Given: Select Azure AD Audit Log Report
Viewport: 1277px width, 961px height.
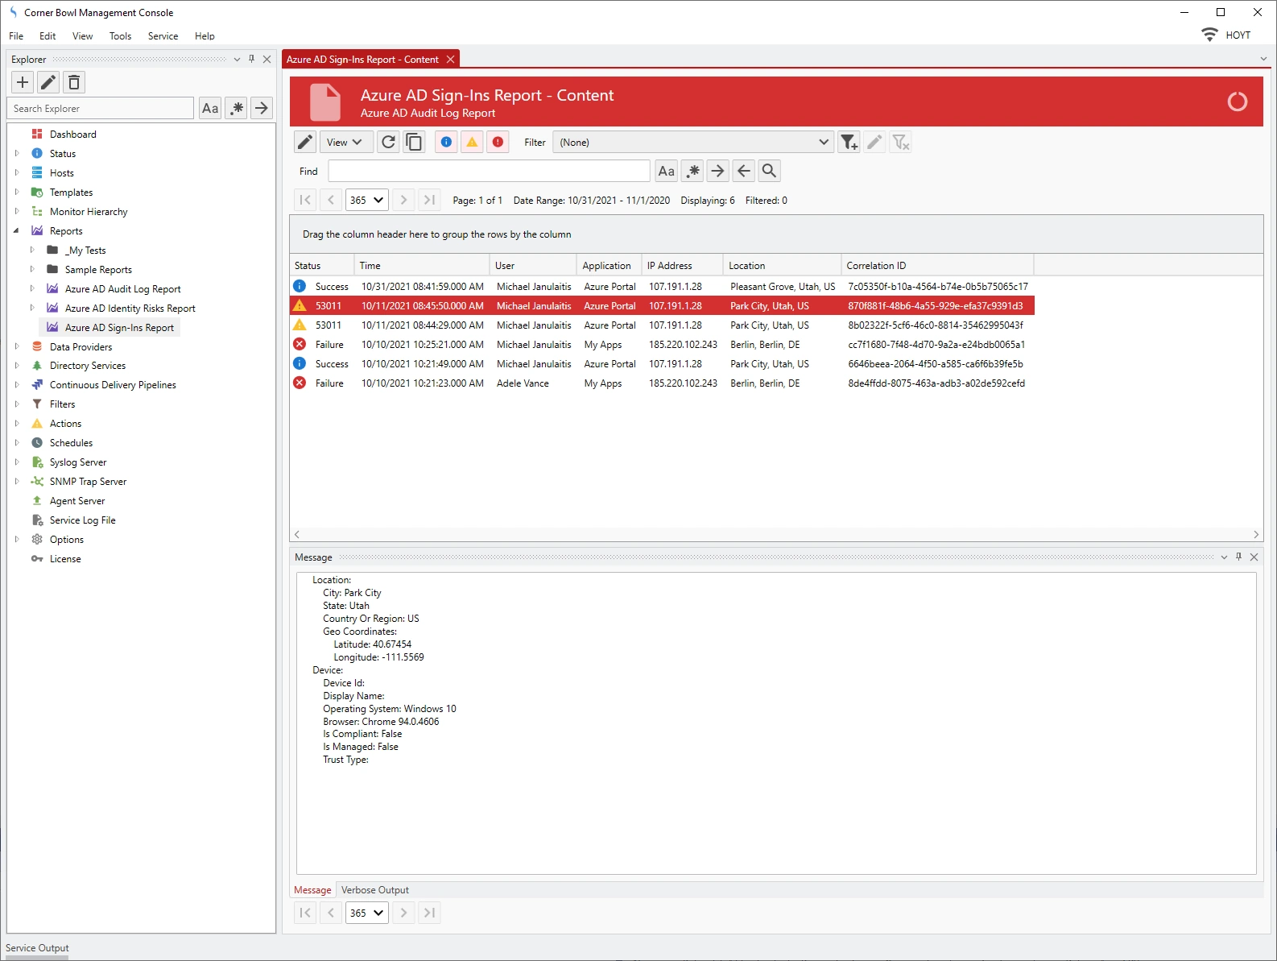Looking at the screenshot, I should point(122,289).
